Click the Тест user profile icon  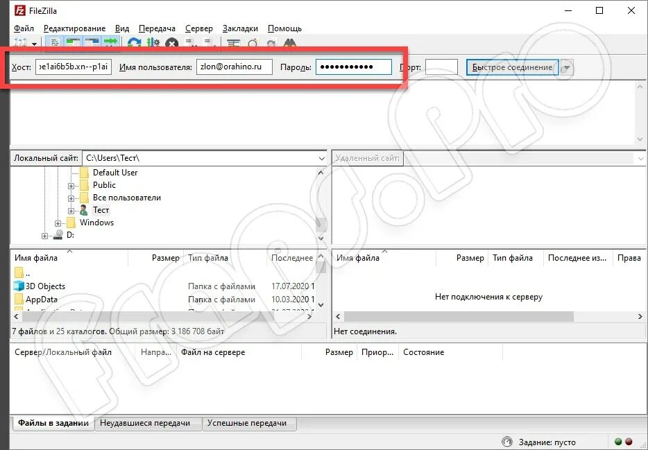[x=84, y=210]
